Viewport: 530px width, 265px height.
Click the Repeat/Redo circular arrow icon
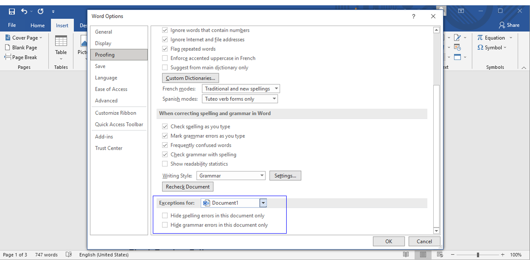coord(41,11)
